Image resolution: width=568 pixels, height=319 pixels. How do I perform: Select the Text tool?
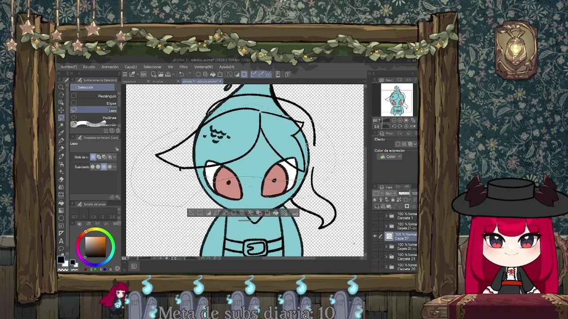[61, 241]
